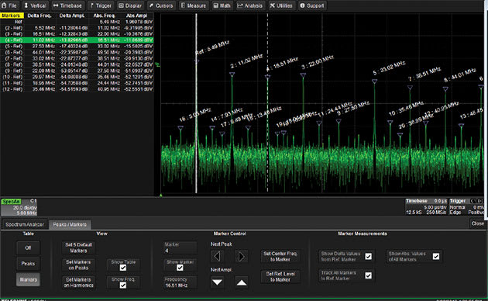The height and width of the screenshot is (301, 488).
Task: Click marker 5 triangle at 33.02 MHz
Action: click(x=374, y=81)
